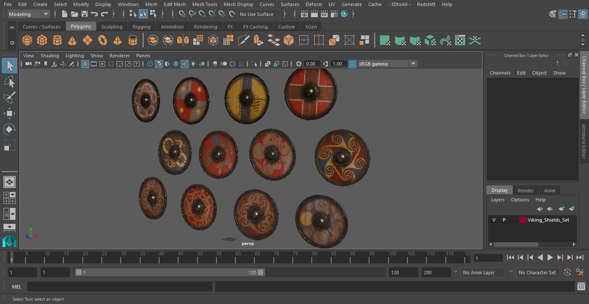Toggle playback P box of Viking_Shields_Set layer
589x304 pixels.
pos(504,220)
